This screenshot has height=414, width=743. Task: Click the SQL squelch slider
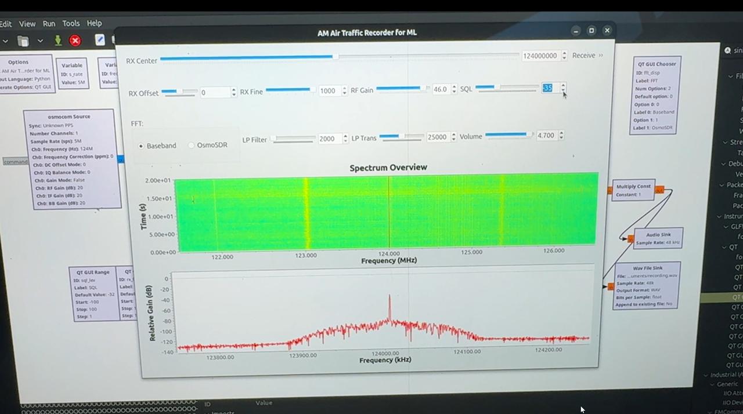tap(507, 88)
